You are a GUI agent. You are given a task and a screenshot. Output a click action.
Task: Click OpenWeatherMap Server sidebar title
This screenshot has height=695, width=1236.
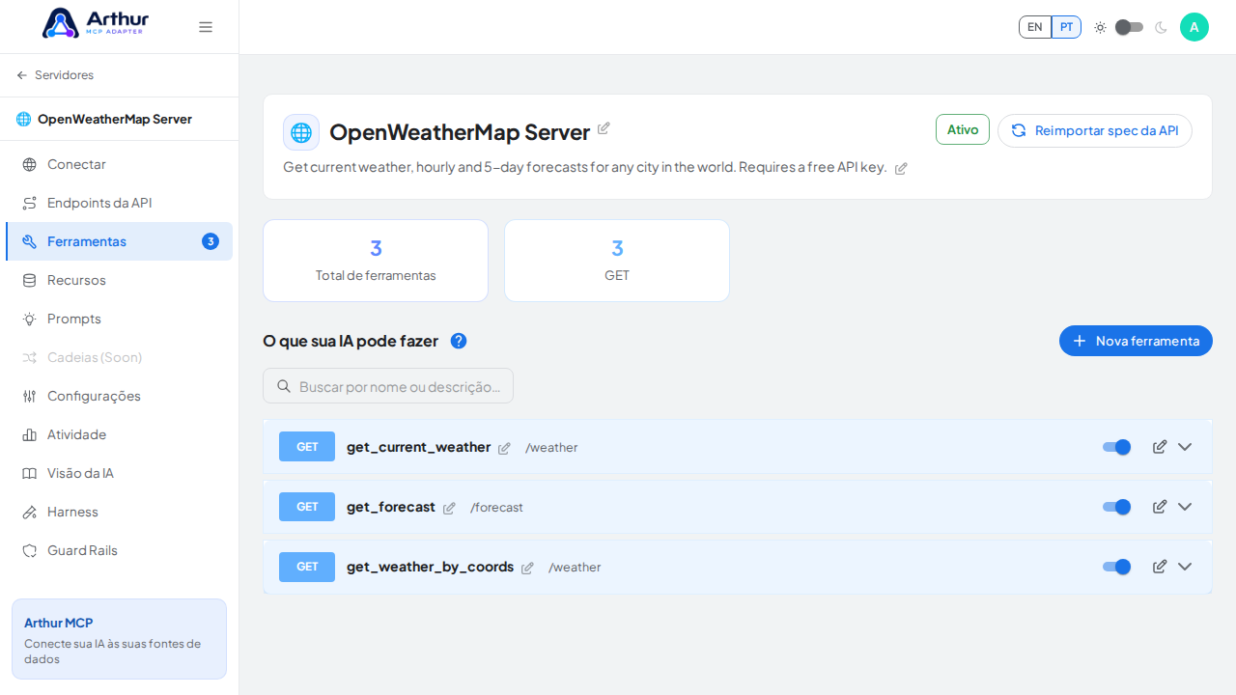[x=115, y=119]
